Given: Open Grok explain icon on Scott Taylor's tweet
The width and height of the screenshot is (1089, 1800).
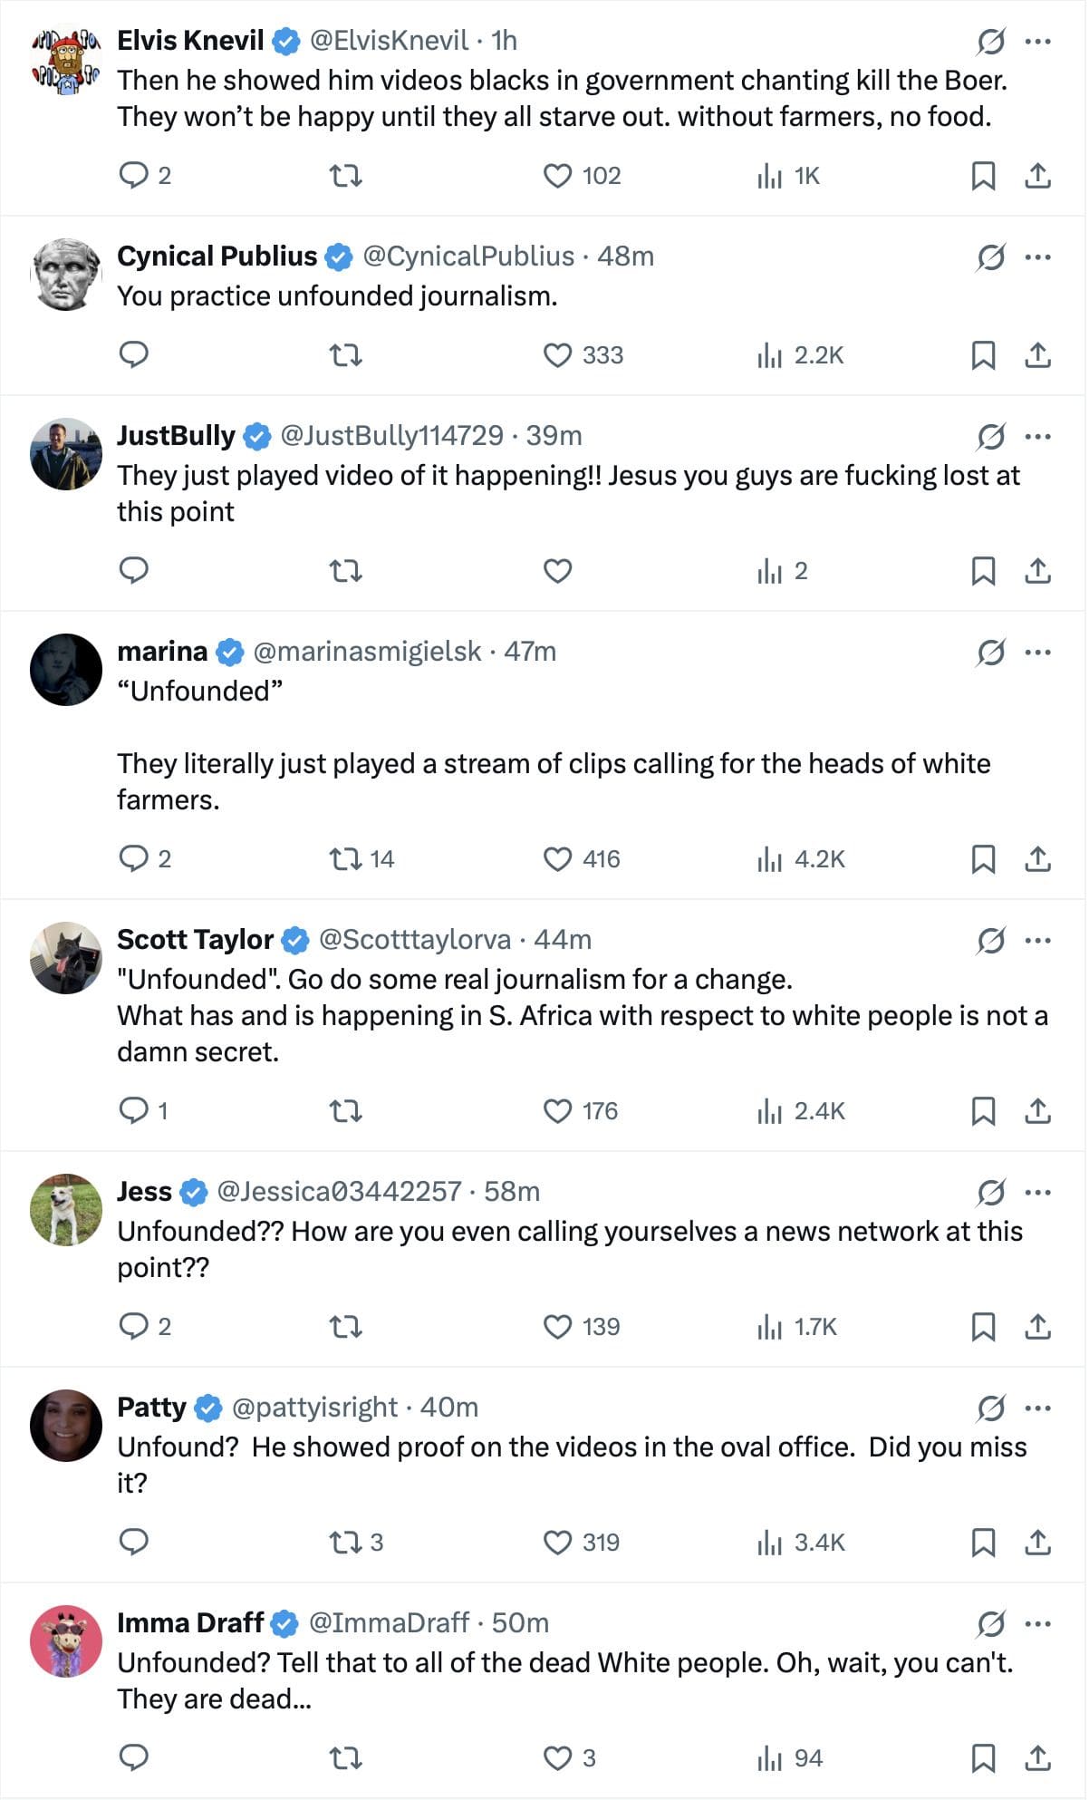Looking at the screenshot, I should click(990, 941).
